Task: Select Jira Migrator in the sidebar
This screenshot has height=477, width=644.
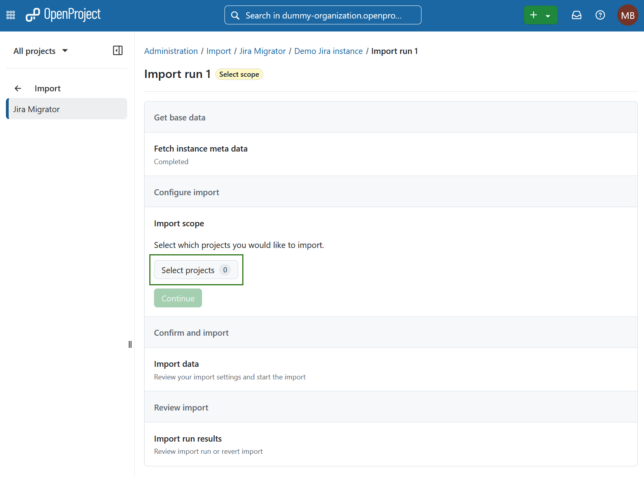Action: [x=67, y=109]
